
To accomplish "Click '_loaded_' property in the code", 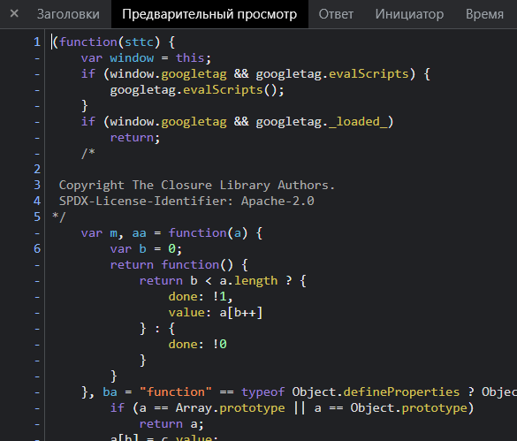I will pyautogui.click(x=358, y=122).
